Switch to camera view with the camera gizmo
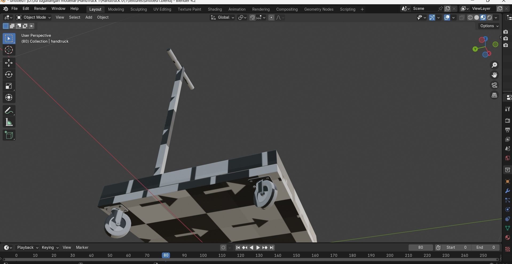 point(494,85)
